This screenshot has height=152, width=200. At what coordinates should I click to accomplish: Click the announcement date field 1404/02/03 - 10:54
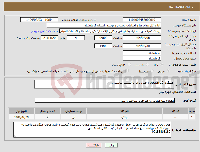[39, 20]
